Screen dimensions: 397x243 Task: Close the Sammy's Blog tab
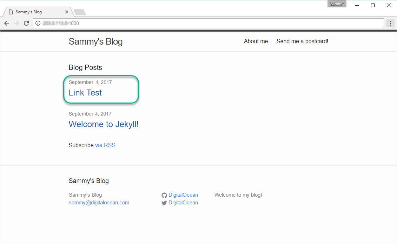tap(67, 12)
